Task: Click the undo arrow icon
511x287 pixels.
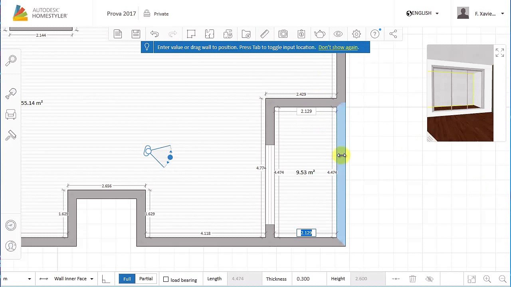Action: tap(154, 34)
